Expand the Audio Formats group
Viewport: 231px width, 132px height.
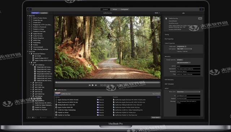[29, 36]
